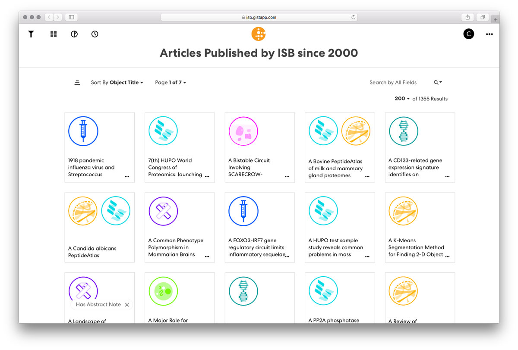Click cyan protein icon on Candida albicans card
This screenshot has width=518, height=350.
116,211
